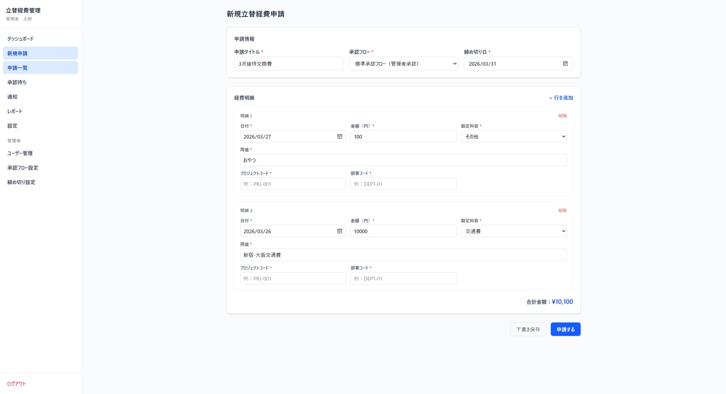Open 承認待ち sidebar item
The height and width of the screenshot is (394, 726).
tap(17, 82)
